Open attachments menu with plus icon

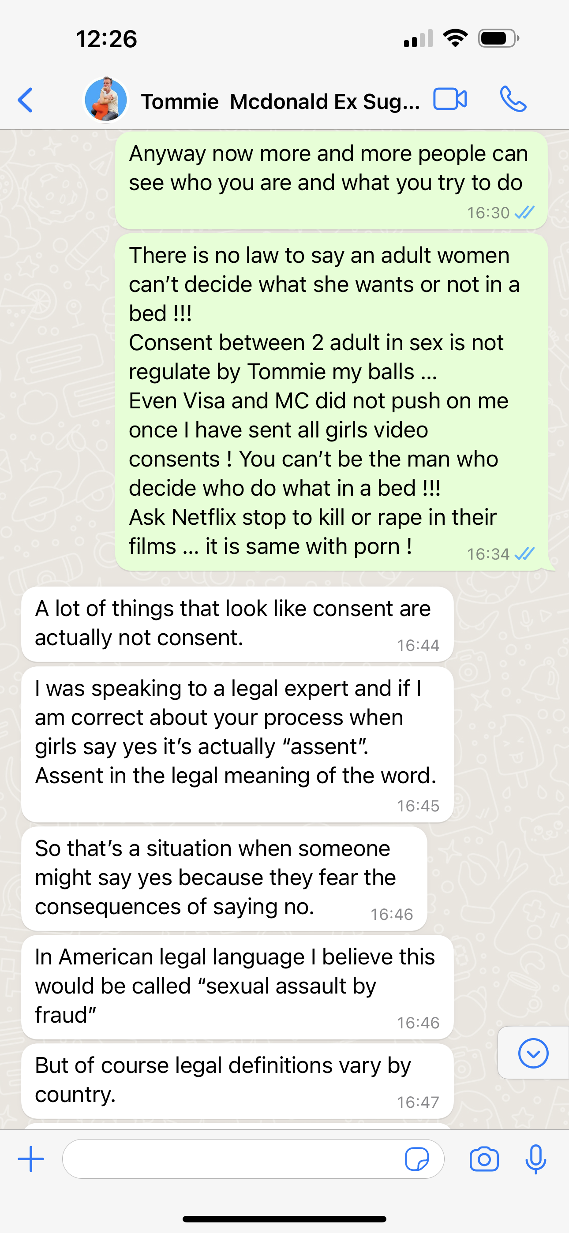tap(30, 1159)
